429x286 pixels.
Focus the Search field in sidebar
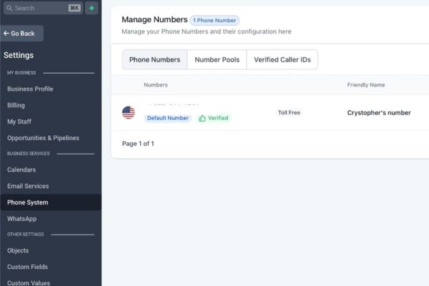coord(43,8)
